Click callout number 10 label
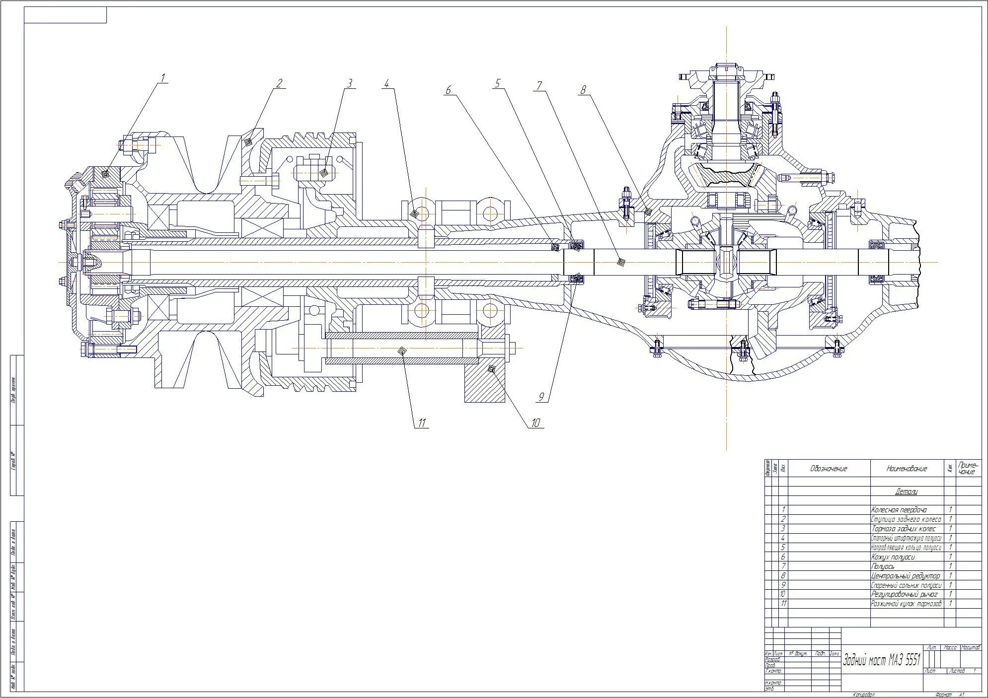Viewport: 988px width, 698px height. pos(535,423)
